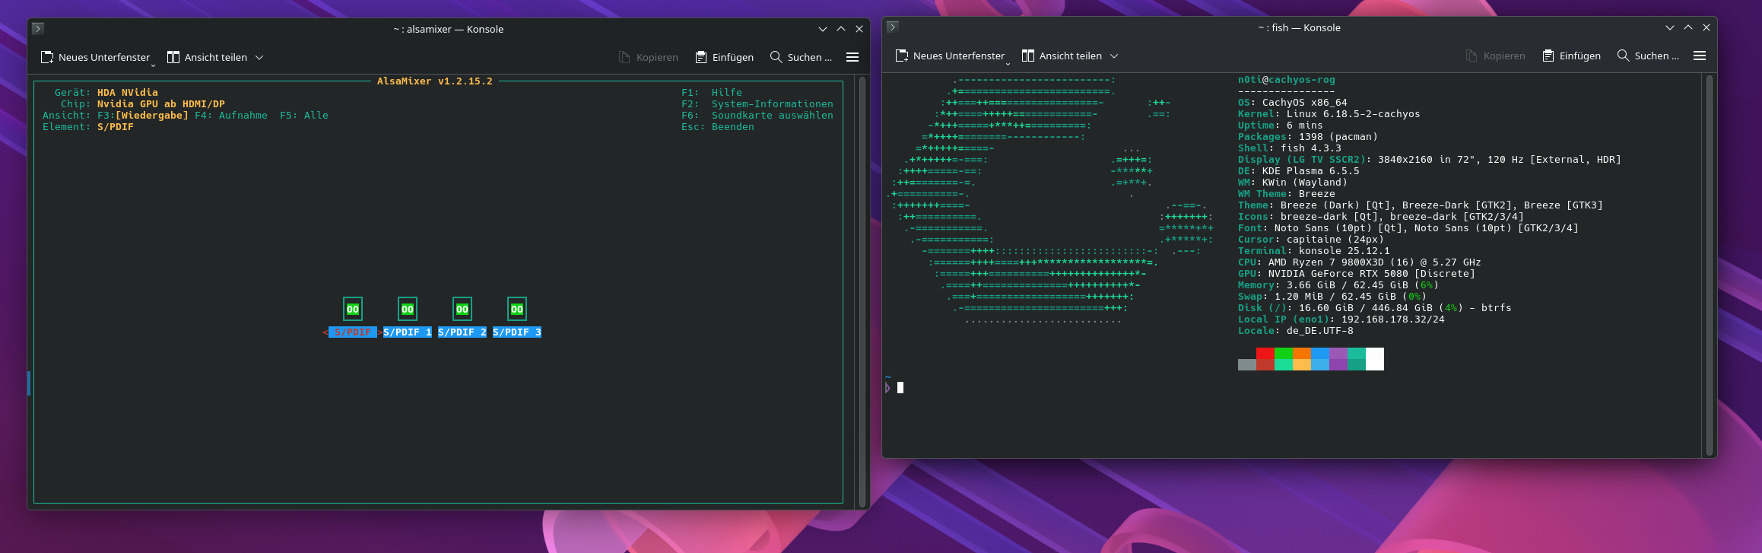Image resolution: width=1762 pixels, height=553 pixels.
Task: Click Nvidia GPU ab HDMI/DP chip text
Action: click(x=161, y=104)
